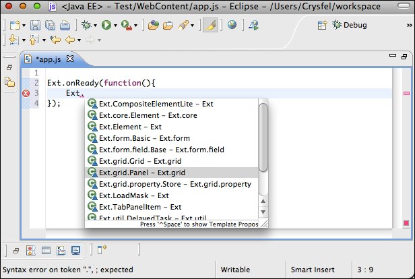Go to Previous Annotation icon

(34, 40)
